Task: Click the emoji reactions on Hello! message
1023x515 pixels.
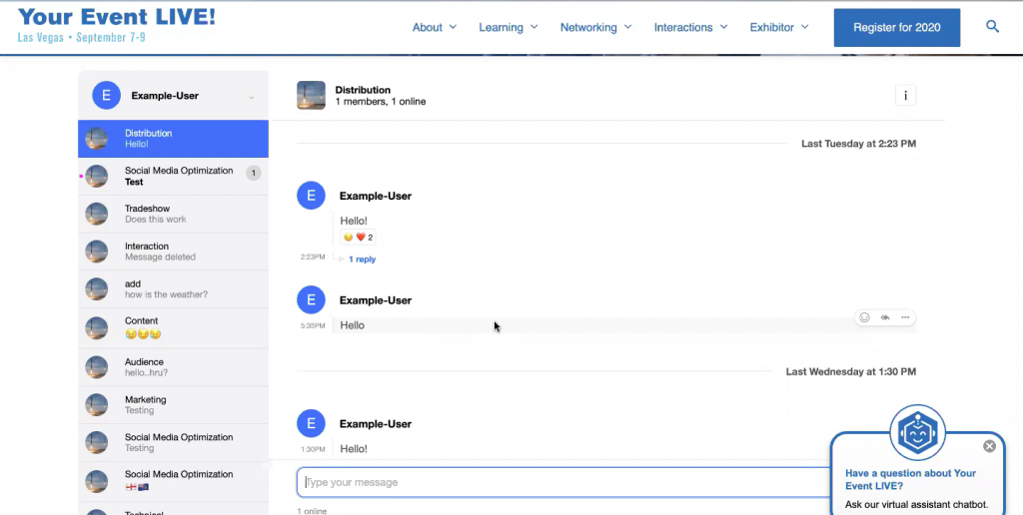Action: coord(359,238)
